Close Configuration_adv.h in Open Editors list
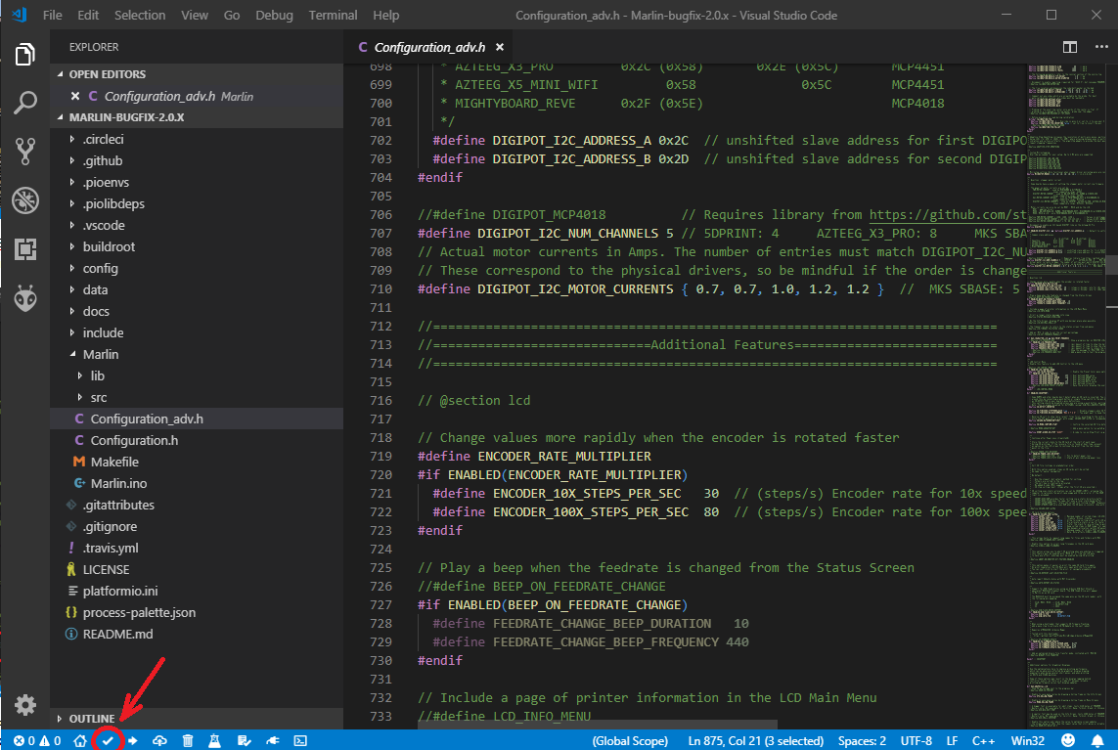The image size is (1118, 750). [75, 96]
